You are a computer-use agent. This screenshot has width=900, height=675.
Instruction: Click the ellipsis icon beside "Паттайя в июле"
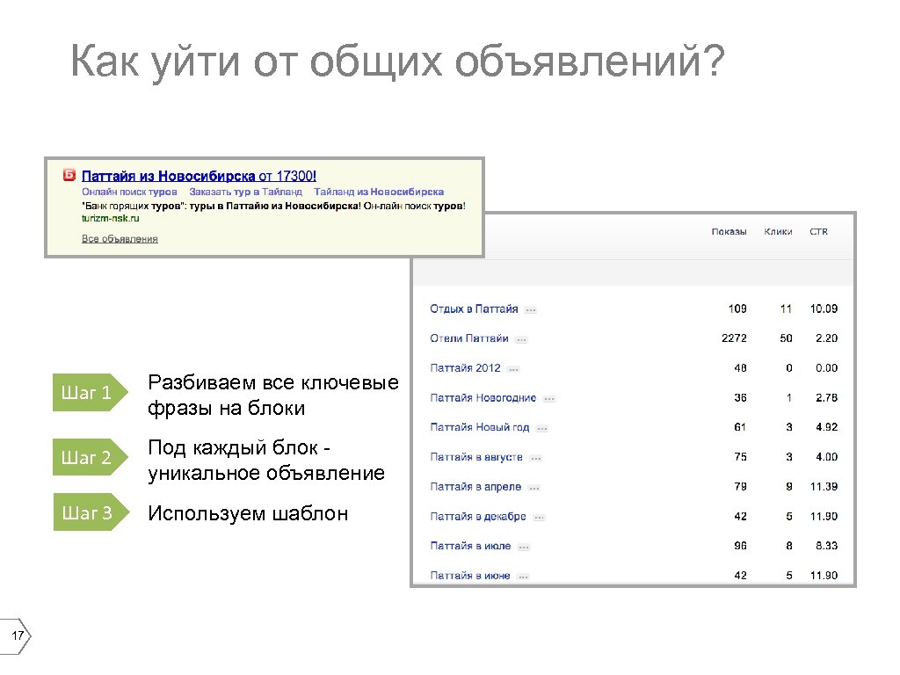[x=524, y=546]
